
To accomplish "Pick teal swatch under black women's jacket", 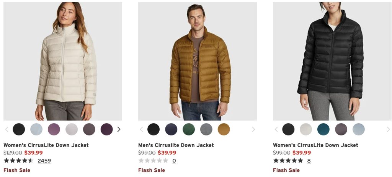I will 323,129.
